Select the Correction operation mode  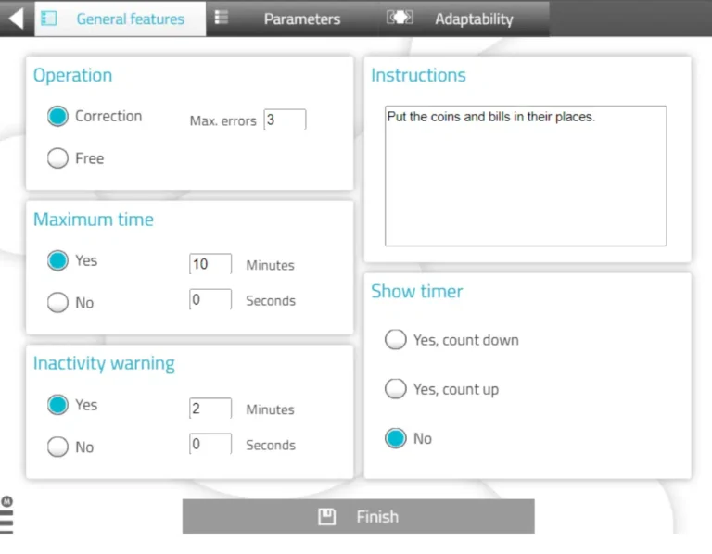click(57, 116)
